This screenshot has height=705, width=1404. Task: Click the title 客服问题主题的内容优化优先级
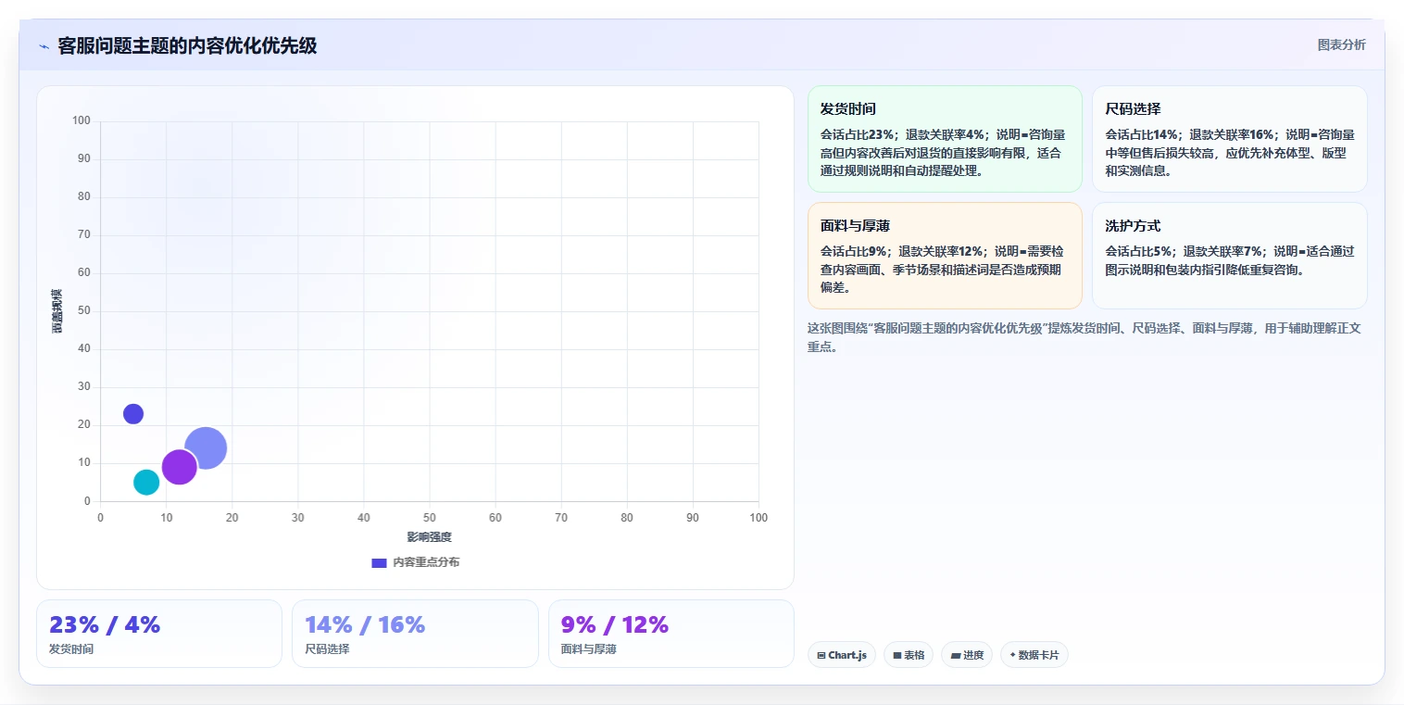pyautogui.click(x=187, y=45)
